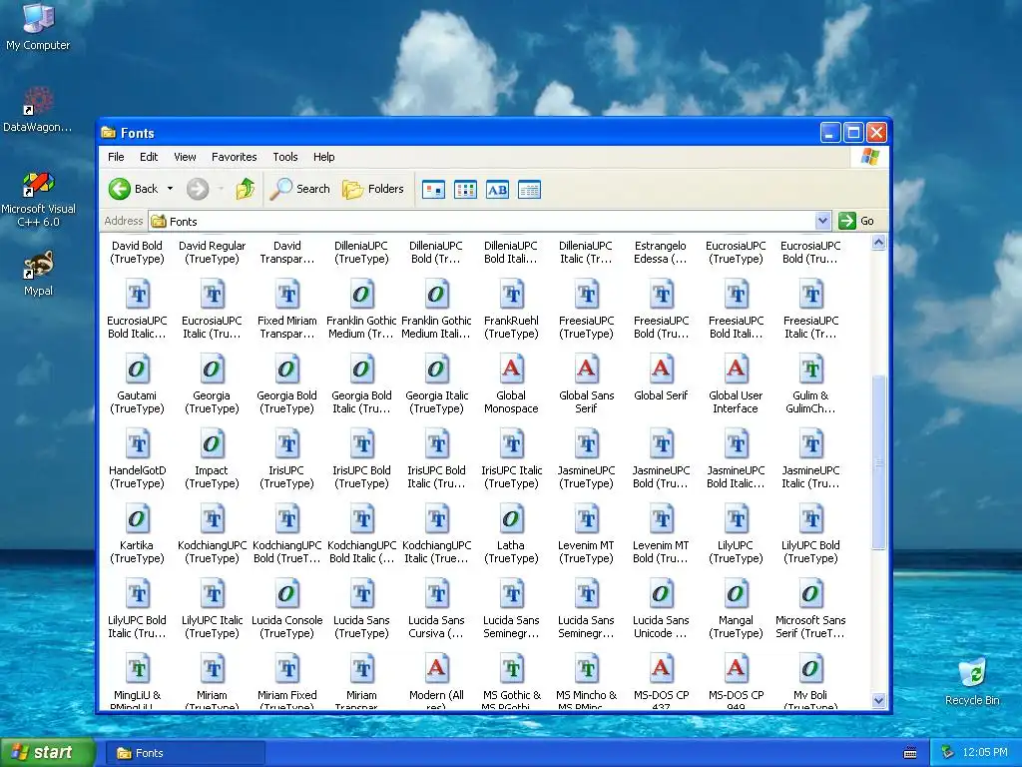1022x767 pixels.
Task: Select Gautami (TrueType) font icon
Action: (x=138, y=370)
